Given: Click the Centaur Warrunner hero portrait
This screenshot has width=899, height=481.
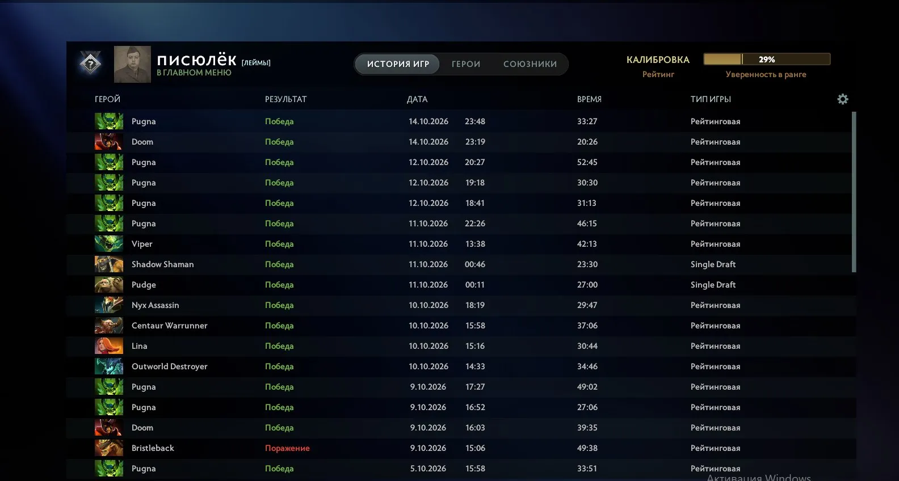Looking at the screenshot, I should pyautogui.click(x=109, y=326).
